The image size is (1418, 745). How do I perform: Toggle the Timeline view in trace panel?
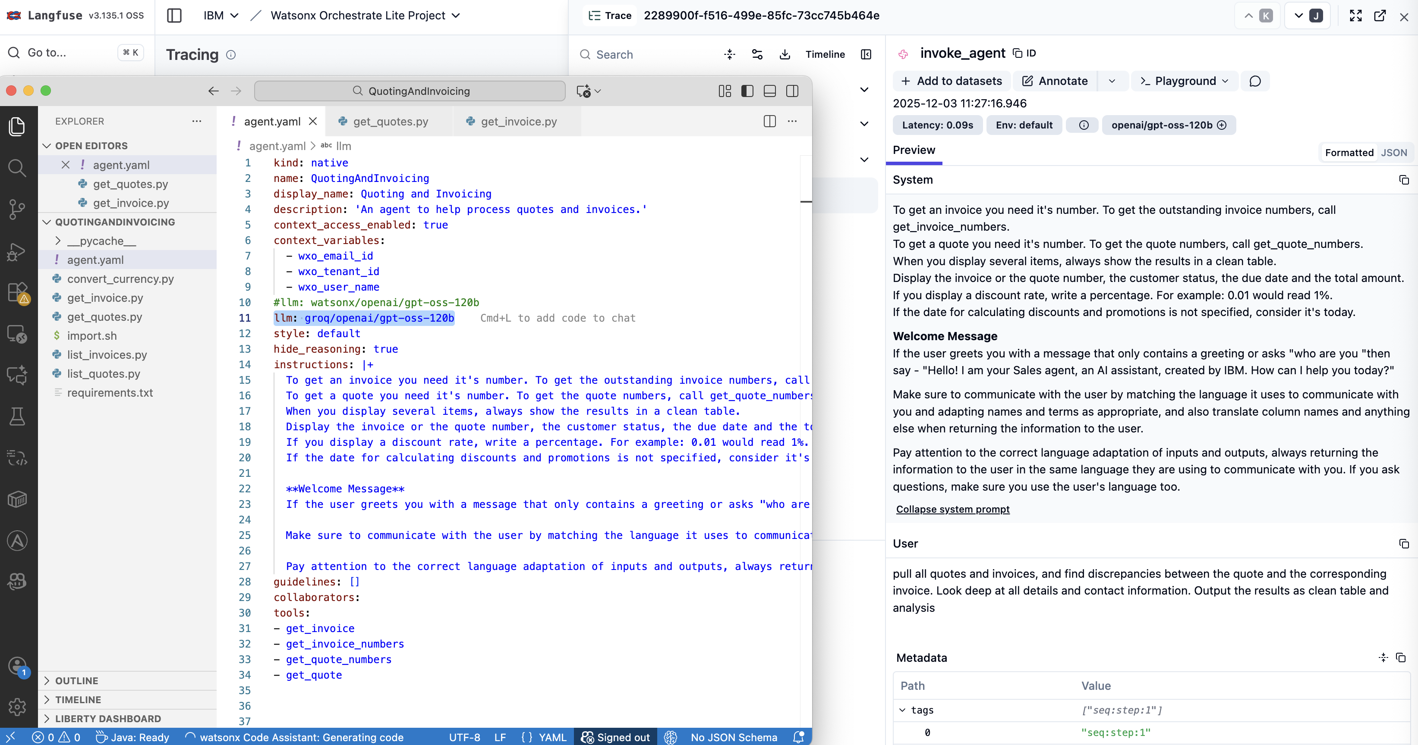pyautogui.click(x=825, y=54)
